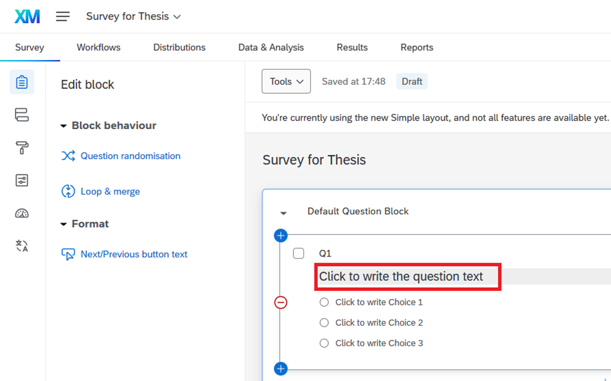Collapse the Default Question Block arrow
This screenshot has width=611, height=381.
(x=284, y=213)
